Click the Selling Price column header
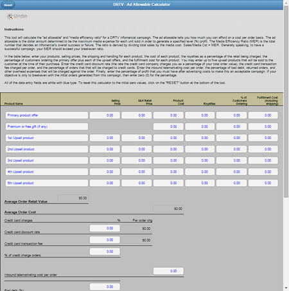 (x=116, y=102)
